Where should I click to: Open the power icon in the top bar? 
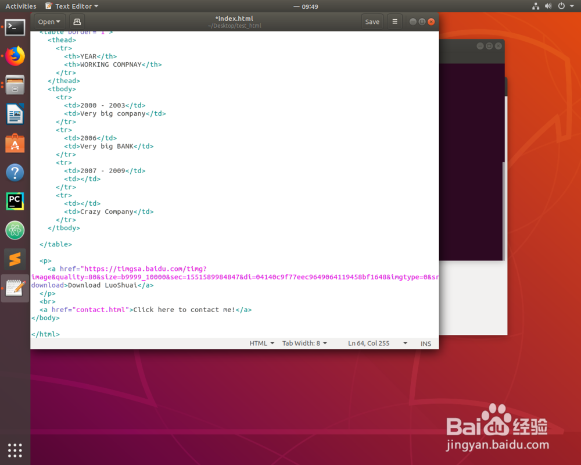(x=561, y=6)
